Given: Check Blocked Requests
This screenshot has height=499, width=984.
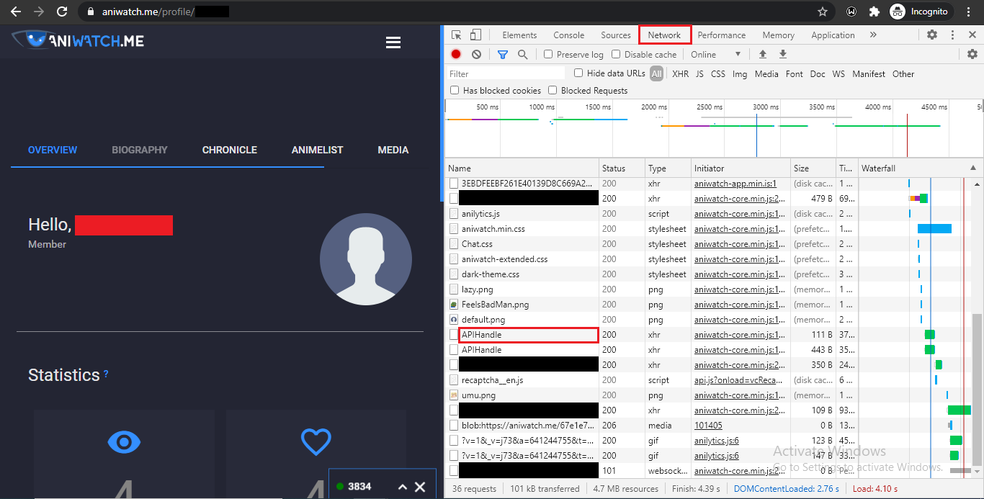Looking at the screenshot, I should (x=553, y=90).
